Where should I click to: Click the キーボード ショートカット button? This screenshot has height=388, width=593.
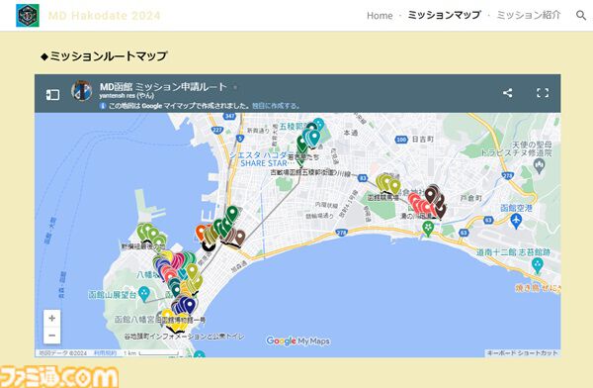pyautogui.click(x=522, y=352)
